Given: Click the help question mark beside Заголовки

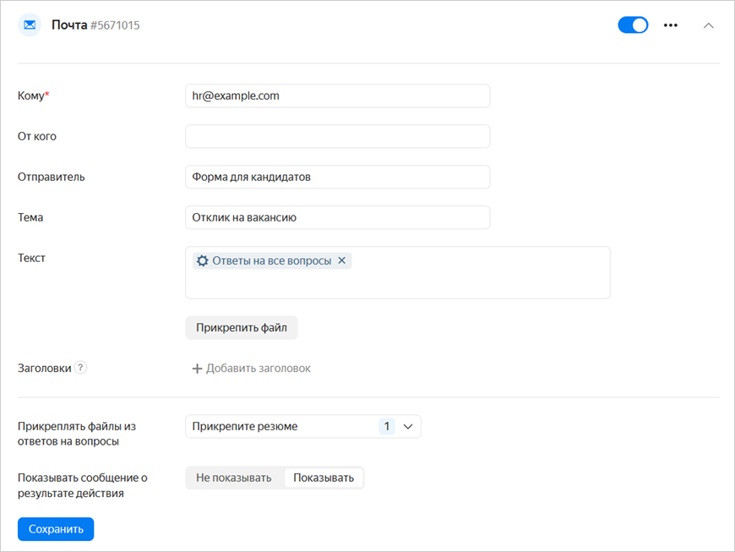Looking at the screenshot, I should tap(80, 368).
